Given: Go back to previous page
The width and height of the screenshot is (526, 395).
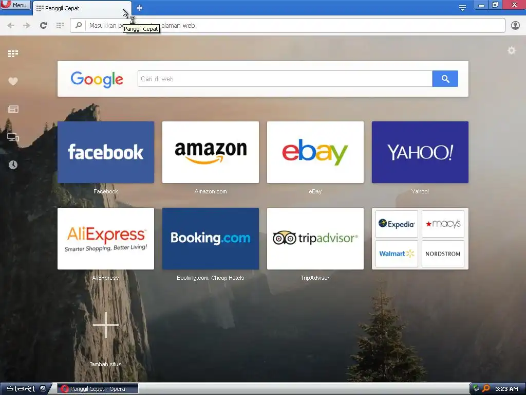Looking at the screenshot, I should click(x=11, y=26).
